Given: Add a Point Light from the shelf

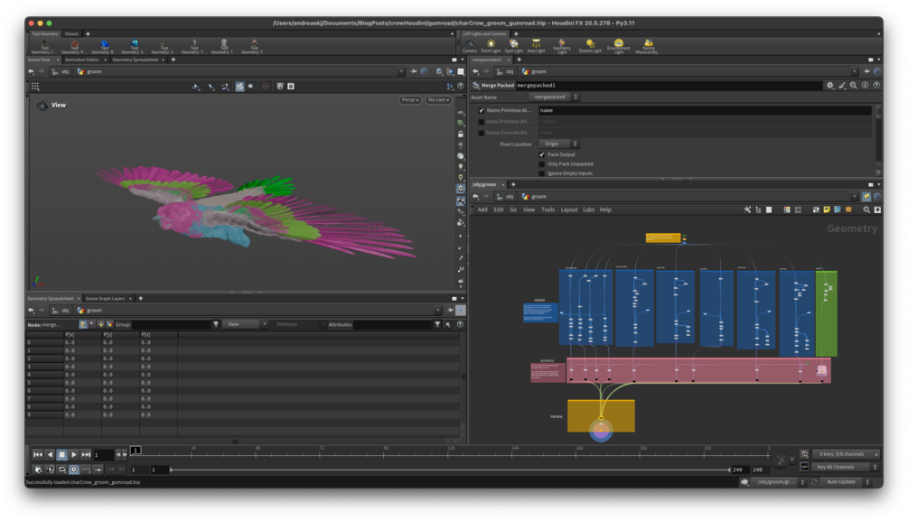Looking at the screenshot, I should click(x=491, y=44).
